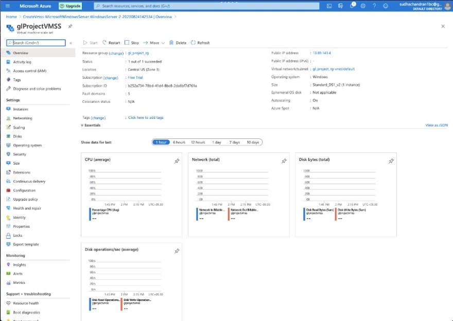Select the 1 hour time range
The width and height of the screenshot is (453, 321).
click(x=161, y=142)
